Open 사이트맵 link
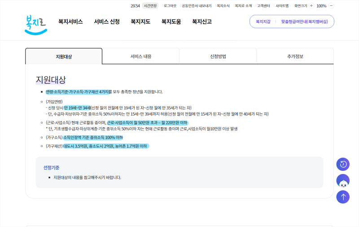The width and height of the screenshot is (359, 227). [282, 6]
